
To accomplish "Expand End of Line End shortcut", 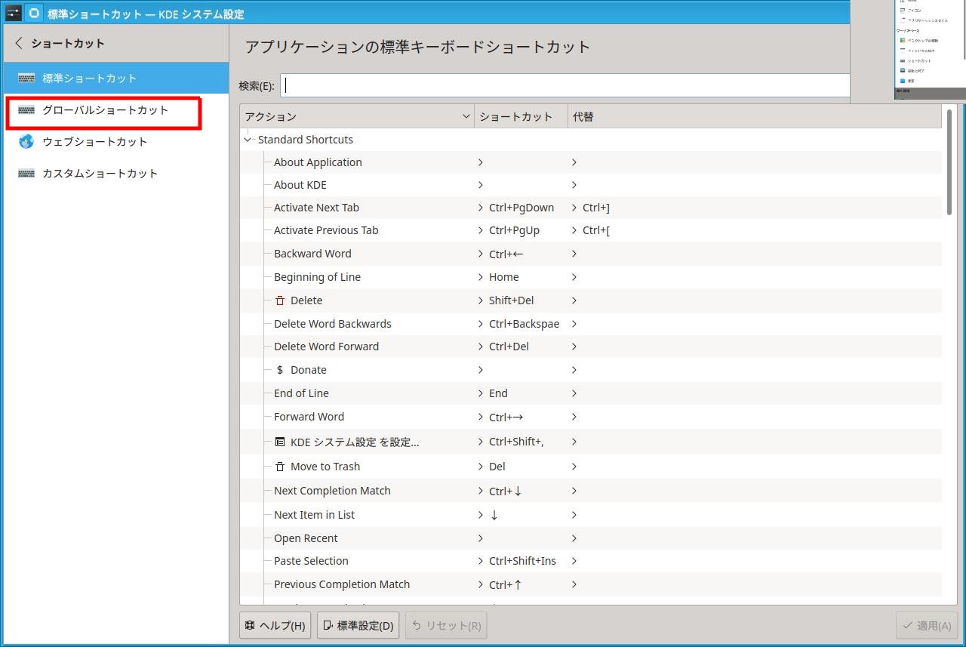I will point(481,393).
